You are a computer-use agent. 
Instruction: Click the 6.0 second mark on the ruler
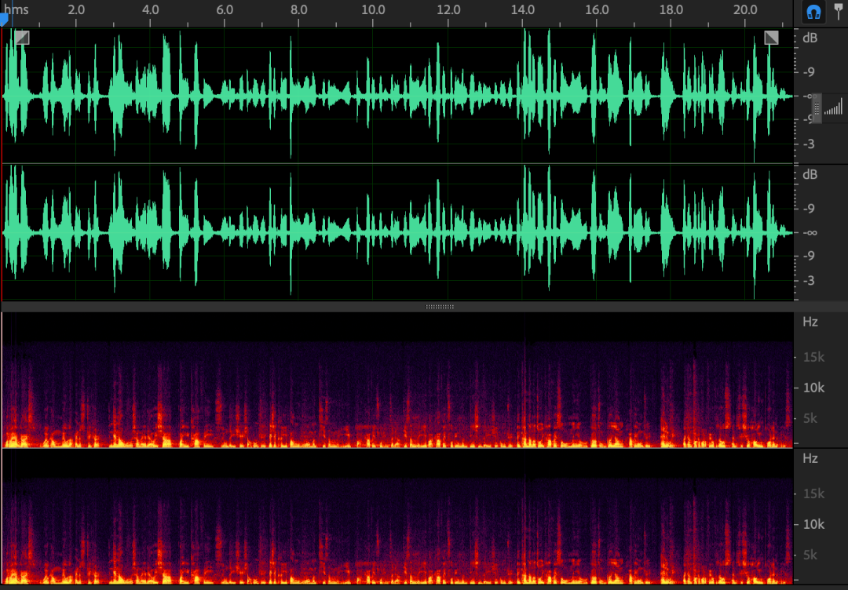coord(225,9)
